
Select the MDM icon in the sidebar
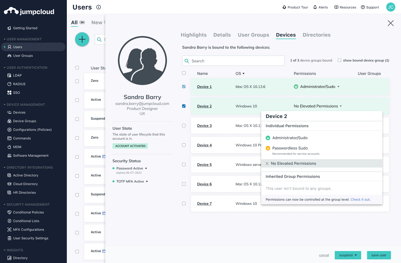pyautogui.click(x=9, y=147)
